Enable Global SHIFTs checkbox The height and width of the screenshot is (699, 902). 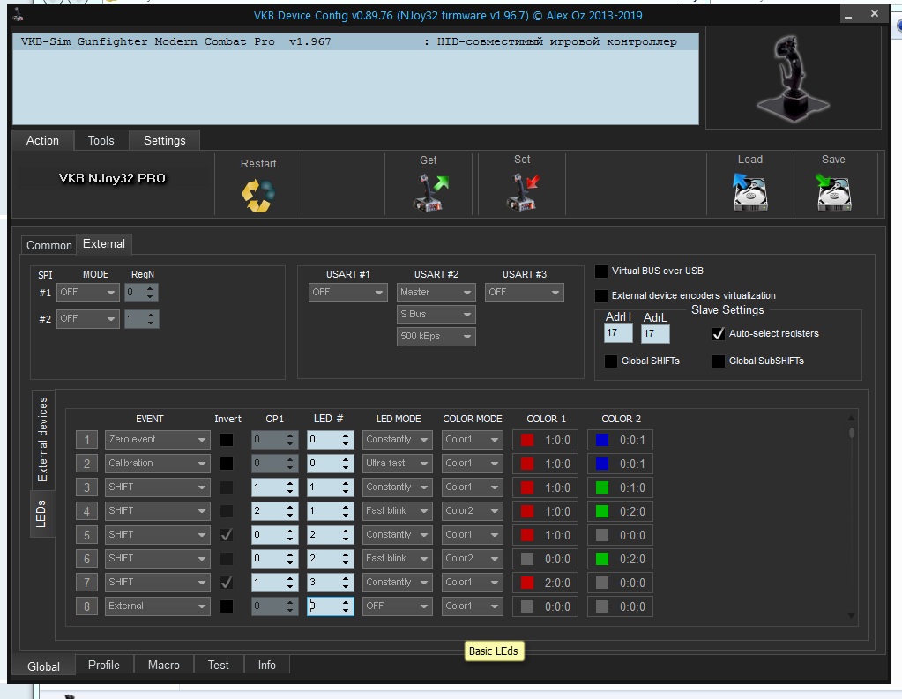click(x=611, y=361)
